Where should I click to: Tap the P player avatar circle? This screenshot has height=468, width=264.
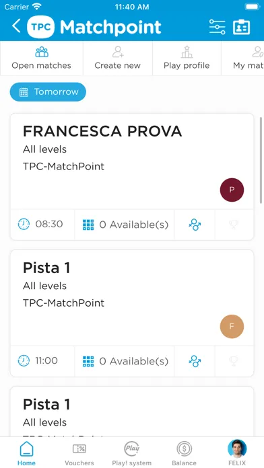[232, 190]
